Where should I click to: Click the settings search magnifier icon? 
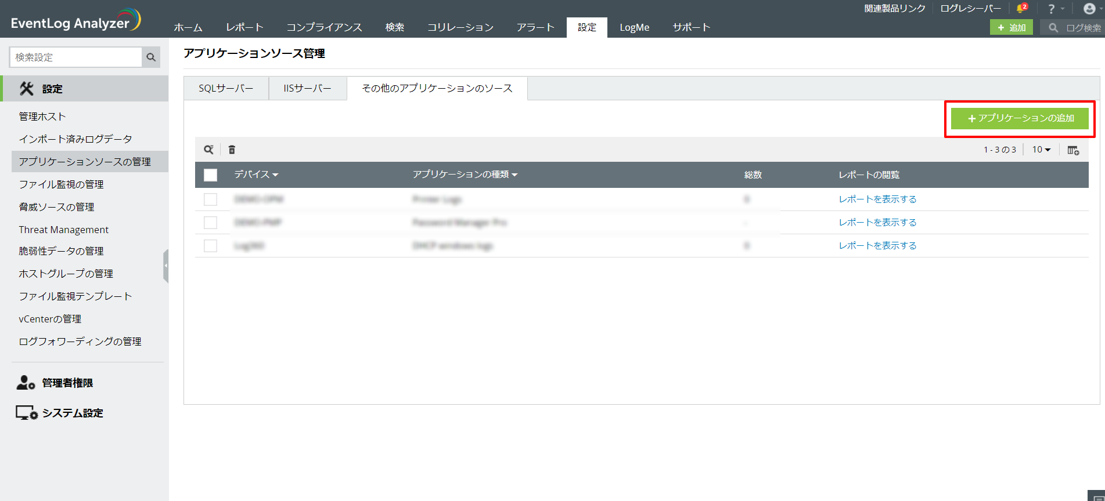click(x=151, y=57)
